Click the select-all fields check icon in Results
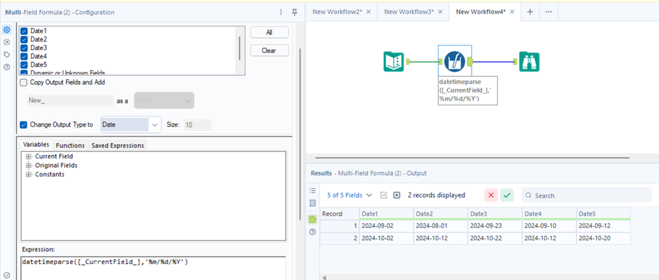The image size is (659, 280). coord(384,195)
